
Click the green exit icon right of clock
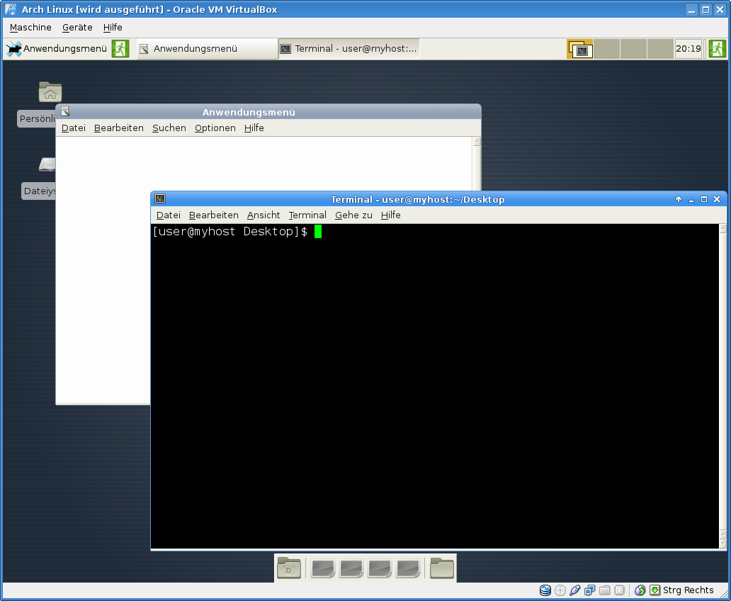point(717,49)
